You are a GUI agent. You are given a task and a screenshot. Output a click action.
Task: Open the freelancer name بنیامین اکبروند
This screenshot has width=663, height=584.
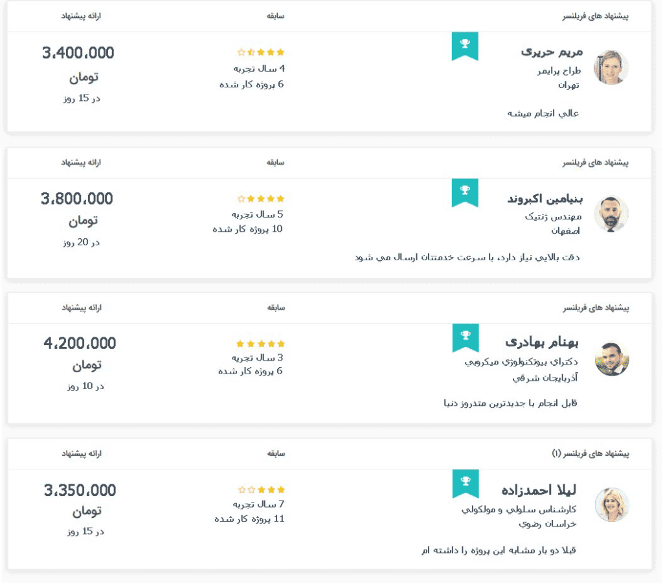(x=545, y=198)
